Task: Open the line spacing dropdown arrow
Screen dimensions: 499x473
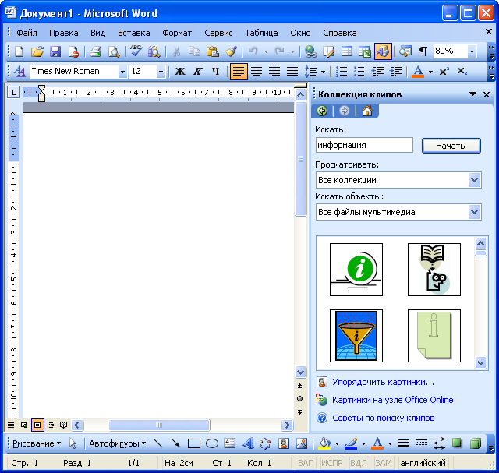Action: pyautogui.click(x=323, y=72)
